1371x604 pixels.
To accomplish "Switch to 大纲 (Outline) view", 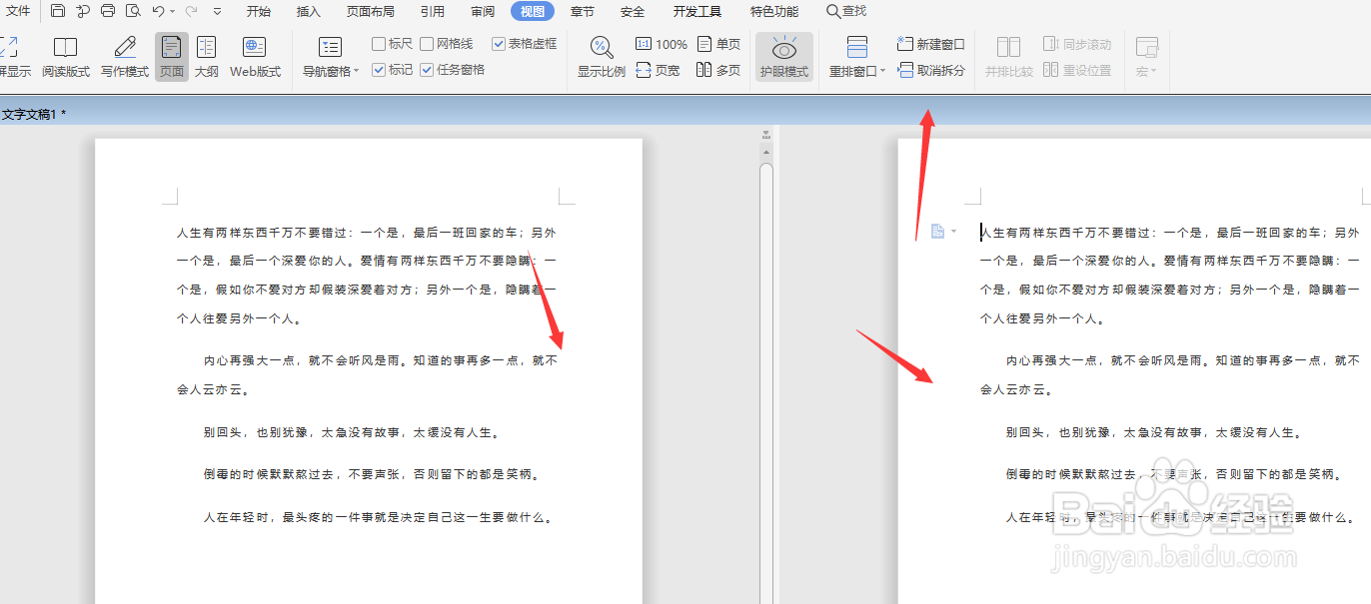I will click(x=206, y=57).
